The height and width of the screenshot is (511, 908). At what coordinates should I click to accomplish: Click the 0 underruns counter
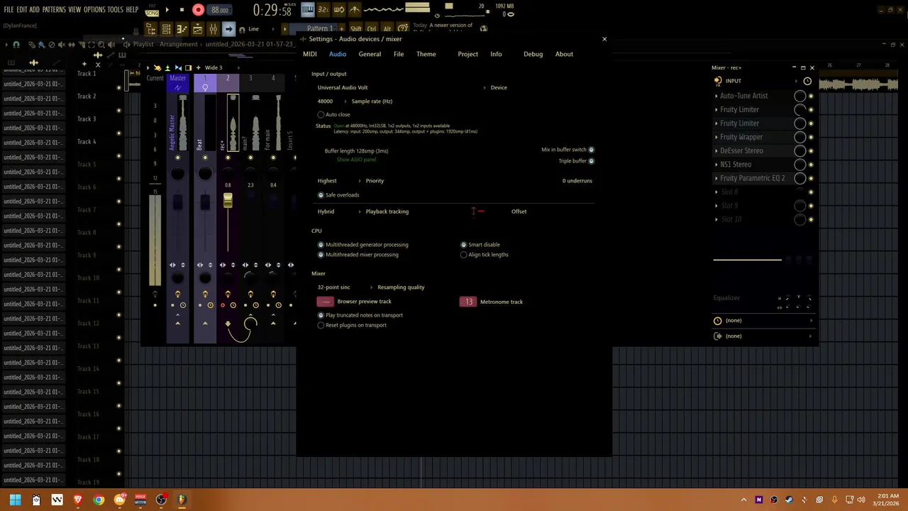[577, 181]
